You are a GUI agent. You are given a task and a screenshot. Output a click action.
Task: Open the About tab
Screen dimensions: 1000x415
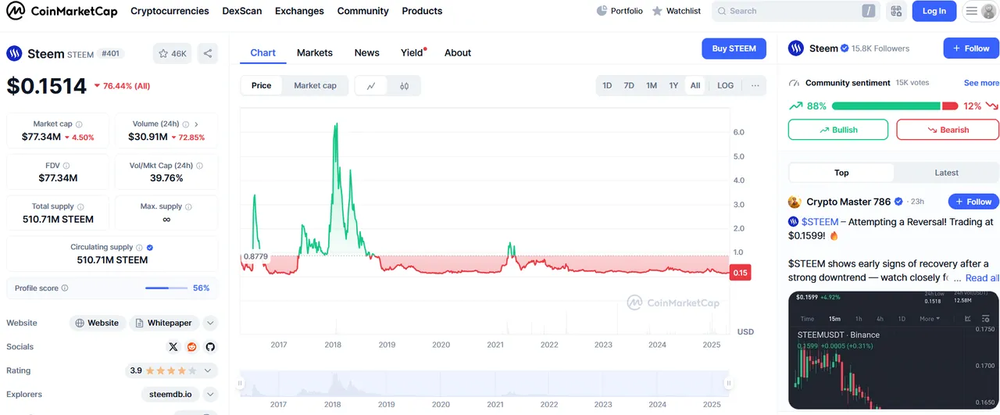(x=458, y=52)
